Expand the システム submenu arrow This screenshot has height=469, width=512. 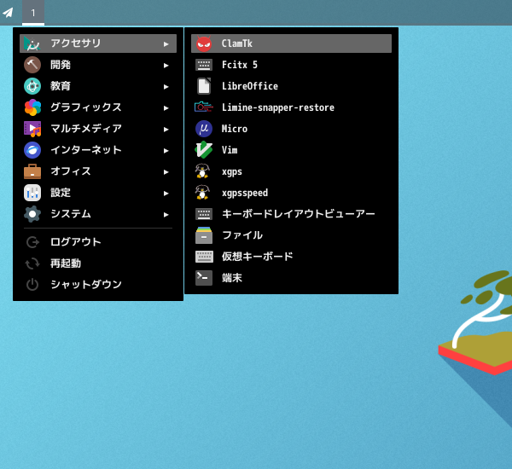[166, 214]
